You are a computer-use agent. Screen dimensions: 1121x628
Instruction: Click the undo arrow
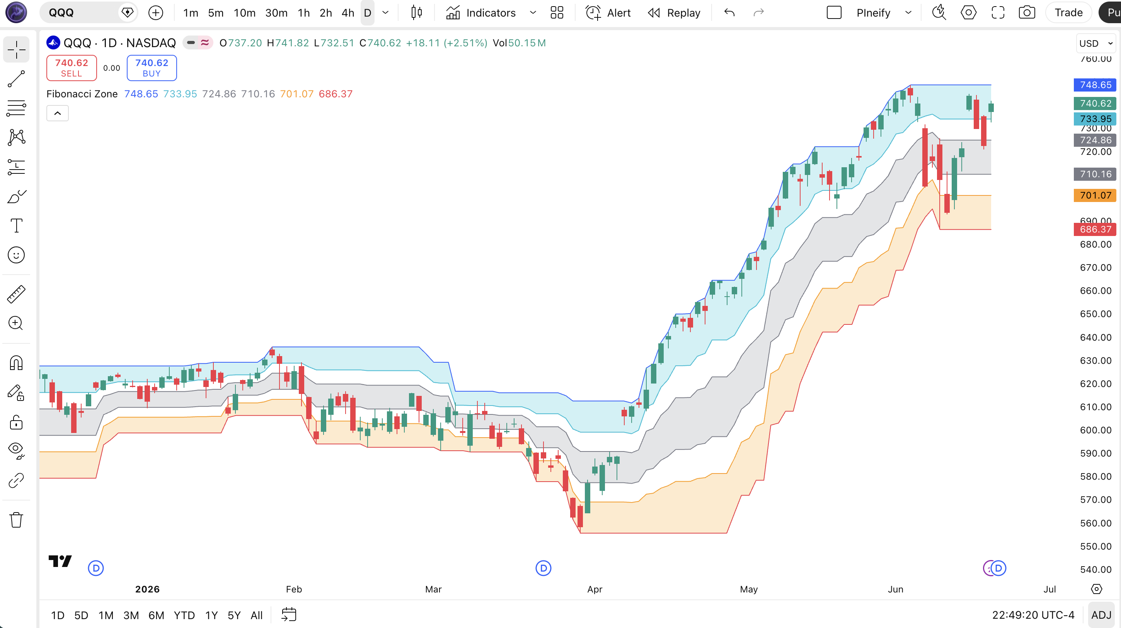pos(729,13)
